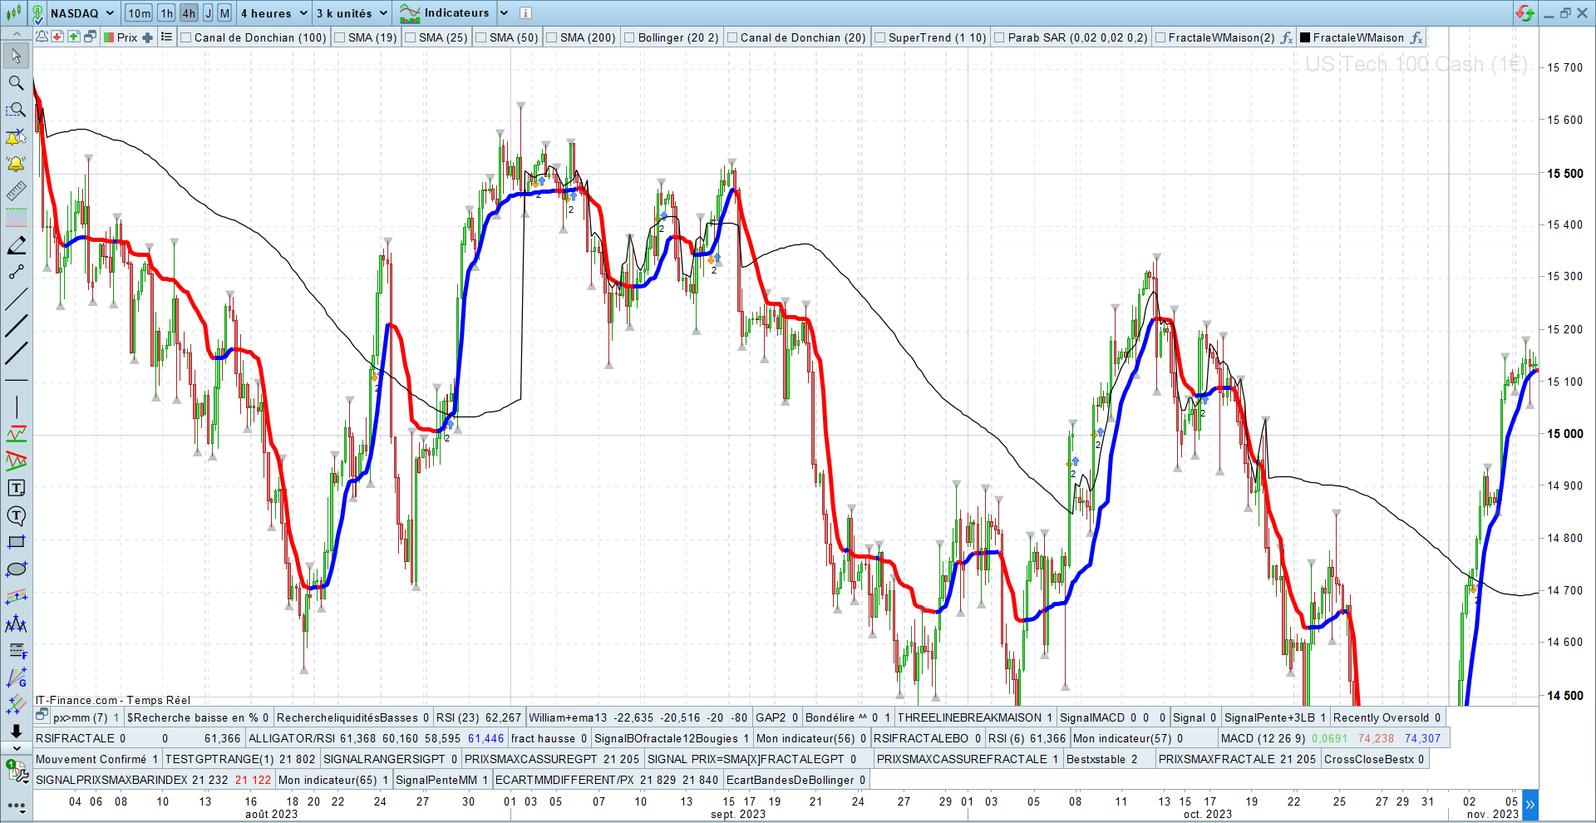Select the black down arrow tool
The image size is (1596, 823).
click(16, 731)
